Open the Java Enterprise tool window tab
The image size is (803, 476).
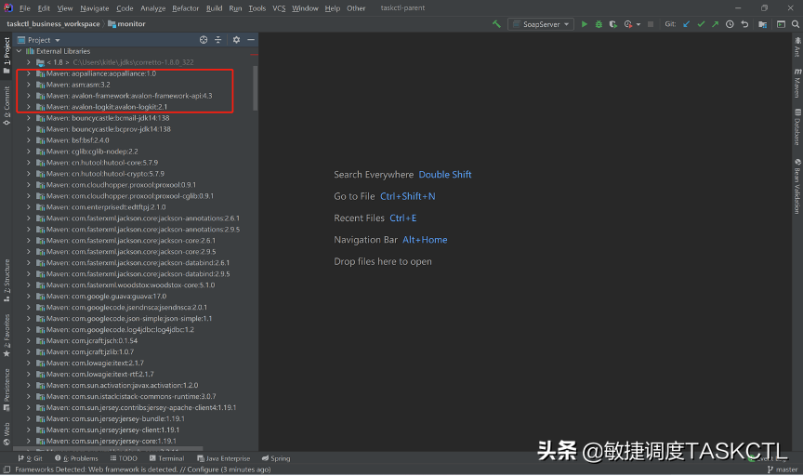(x=224, y=458)
